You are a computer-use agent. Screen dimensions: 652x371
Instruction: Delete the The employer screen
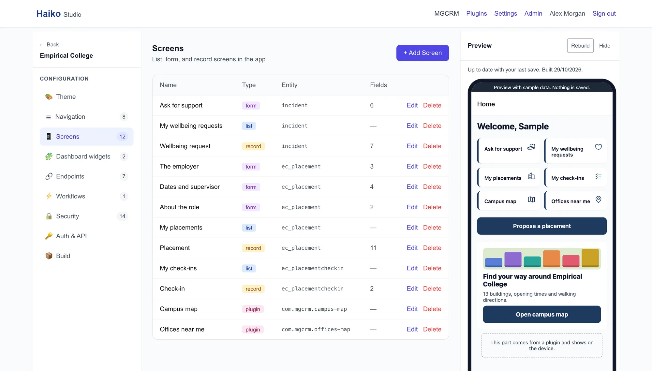tap(432, 167)
